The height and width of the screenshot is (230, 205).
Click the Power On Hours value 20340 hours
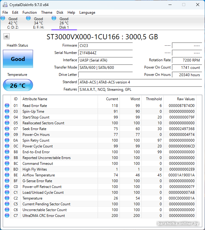187,75
